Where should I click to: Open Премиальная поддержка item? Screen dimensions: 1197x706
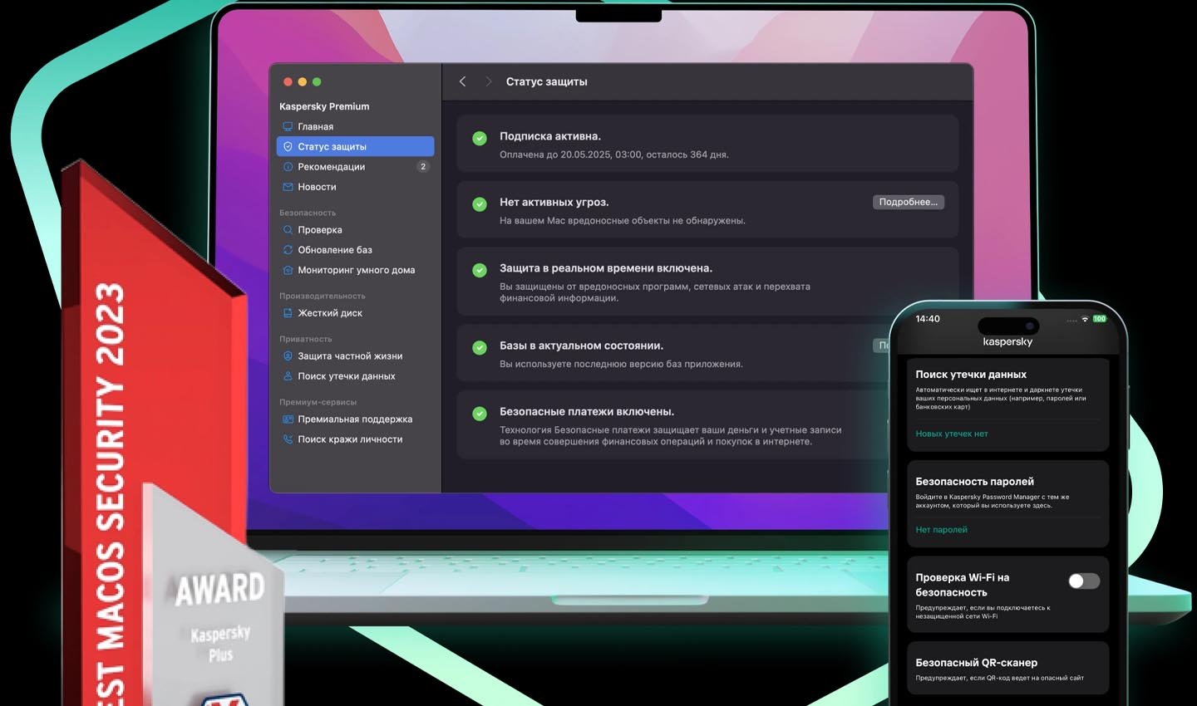(355, 419)
